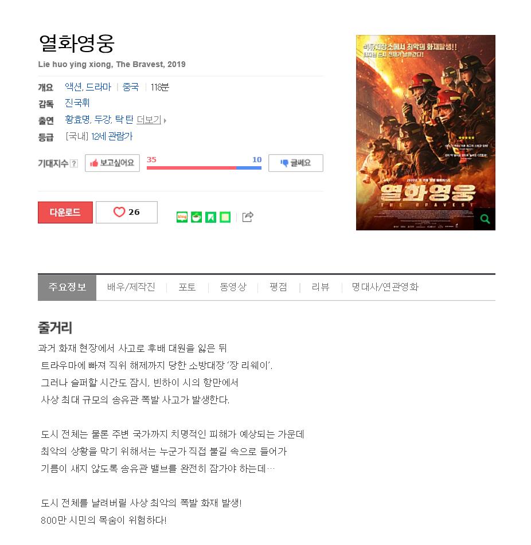Vote 보고싶어요 with the thumbs-up button
This screenshot has height=545, width=531.
click(112, 163)
